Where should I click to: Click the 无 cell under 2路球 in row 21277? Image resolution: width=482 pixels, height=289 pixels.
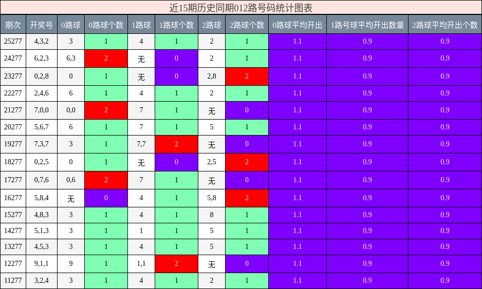212,110
